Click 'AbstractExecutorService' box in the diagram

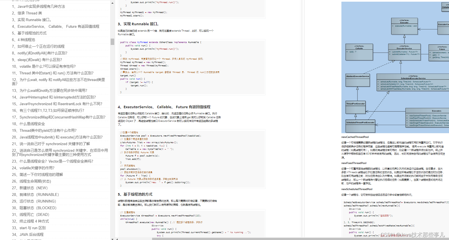(x=358, y=80)
